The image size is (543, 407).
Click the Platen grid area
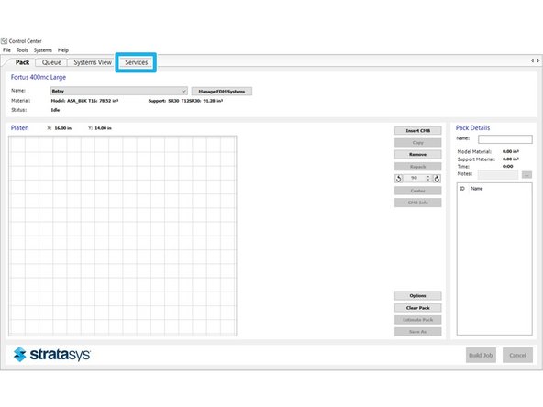(x=123, y=236)
